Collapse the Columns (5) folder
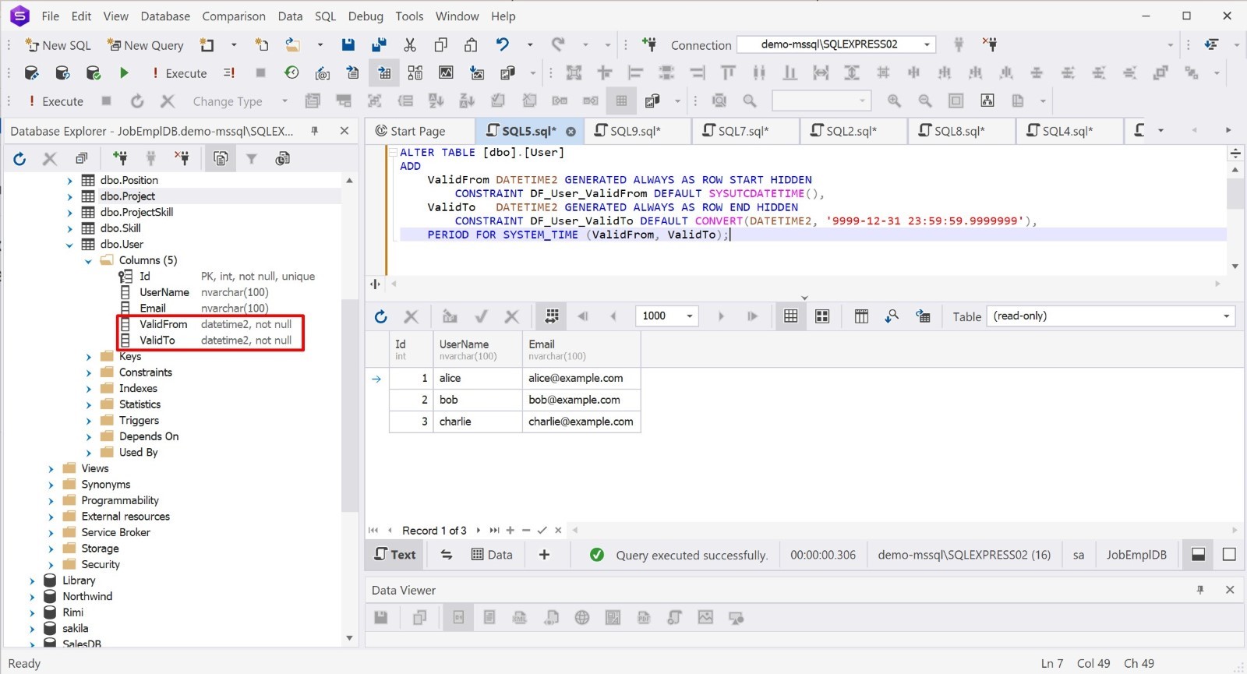 (x=88, y=261)
